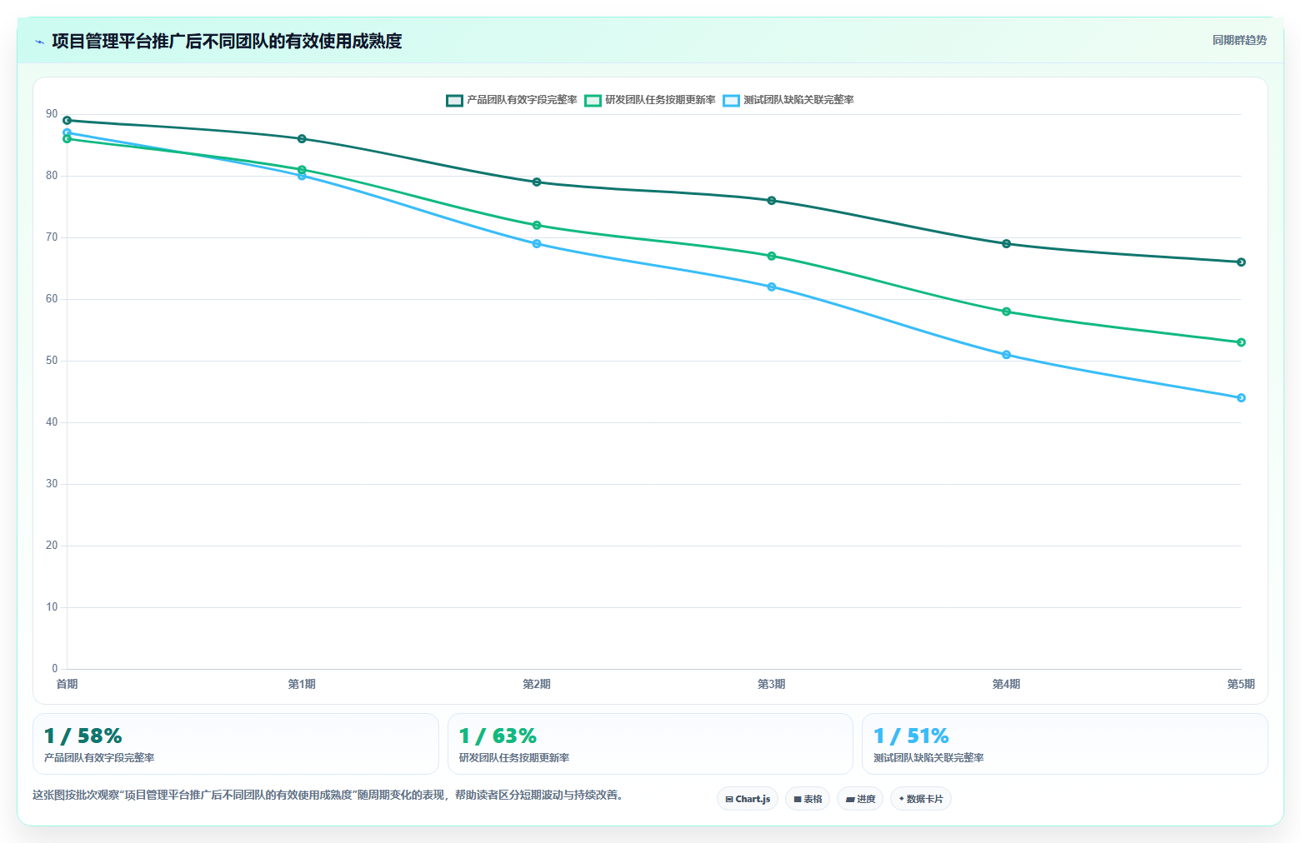
Task: Click the 数据卡片 tag button
Action: pos(921,799)
